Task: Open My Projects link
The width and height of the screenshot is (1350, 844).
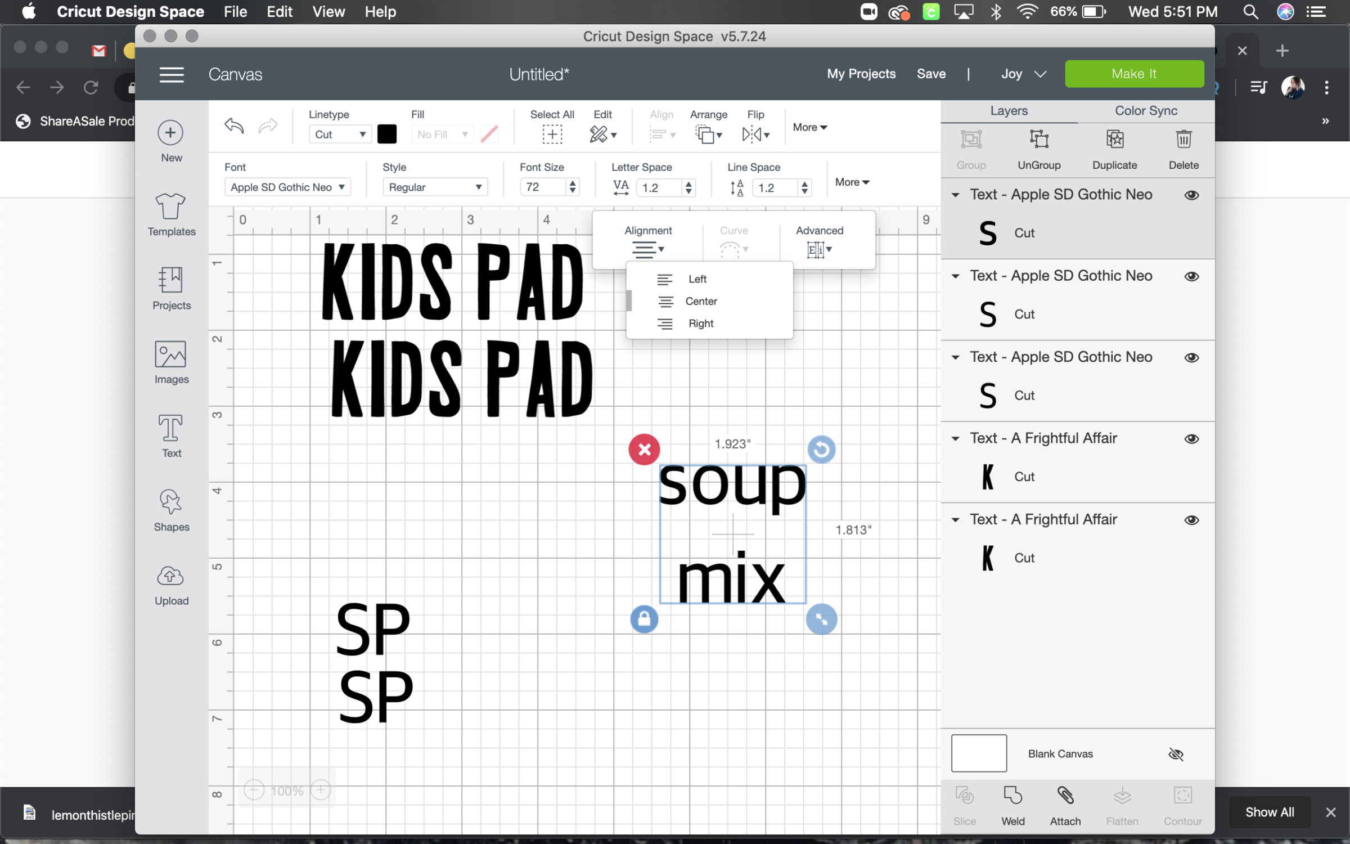Action: click(861, 74)
